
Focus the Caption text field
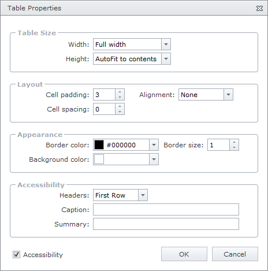(x=166, y=210)
